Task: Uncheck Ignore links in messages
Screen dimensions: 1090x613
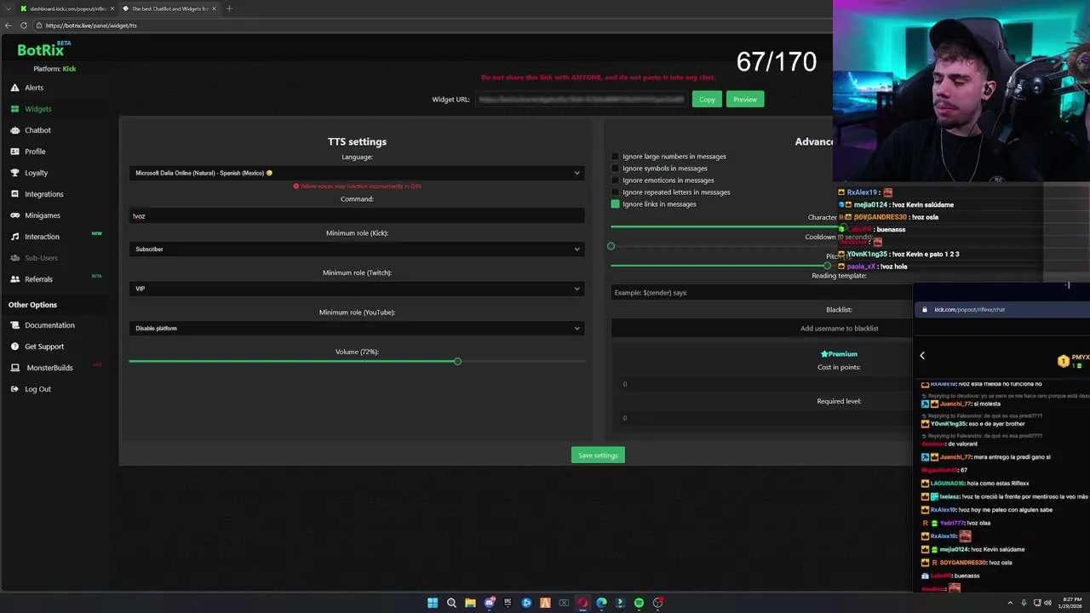Action: (615, 204)
